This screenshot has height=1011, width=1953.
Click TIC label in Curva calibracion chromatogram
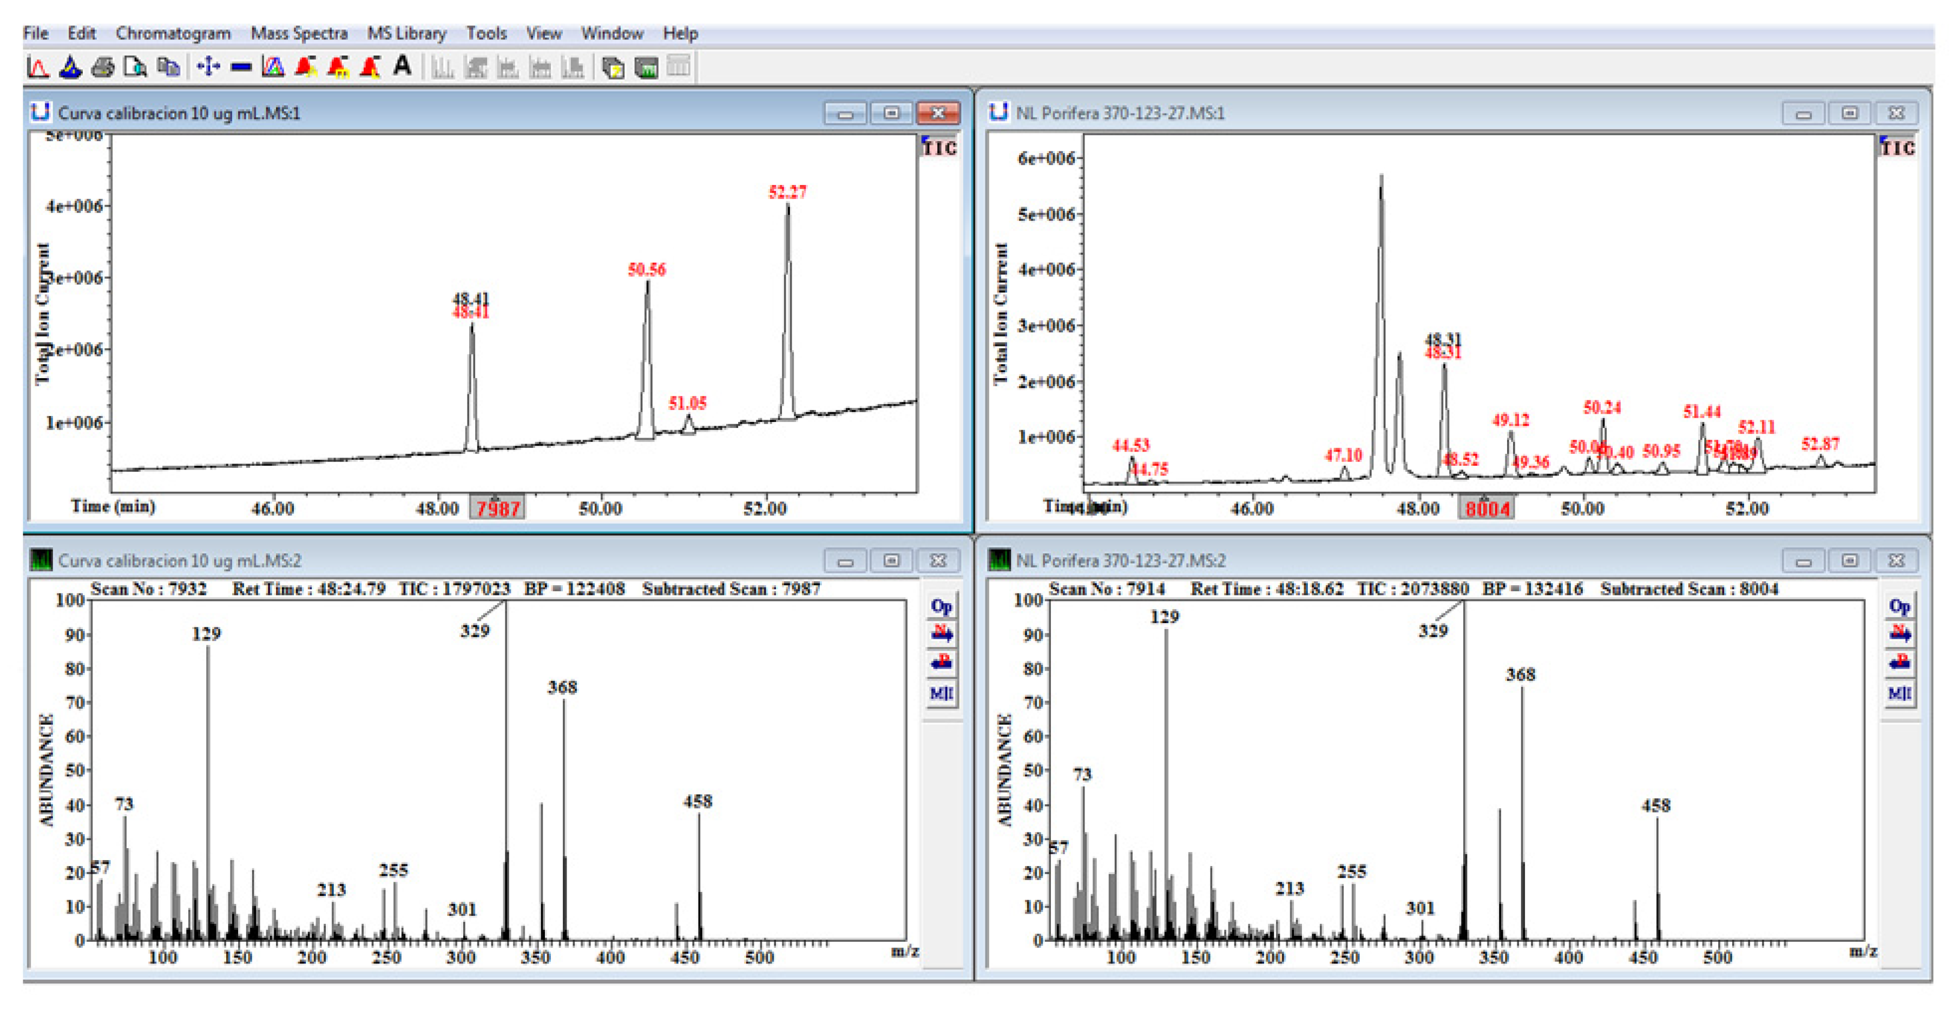939,148
